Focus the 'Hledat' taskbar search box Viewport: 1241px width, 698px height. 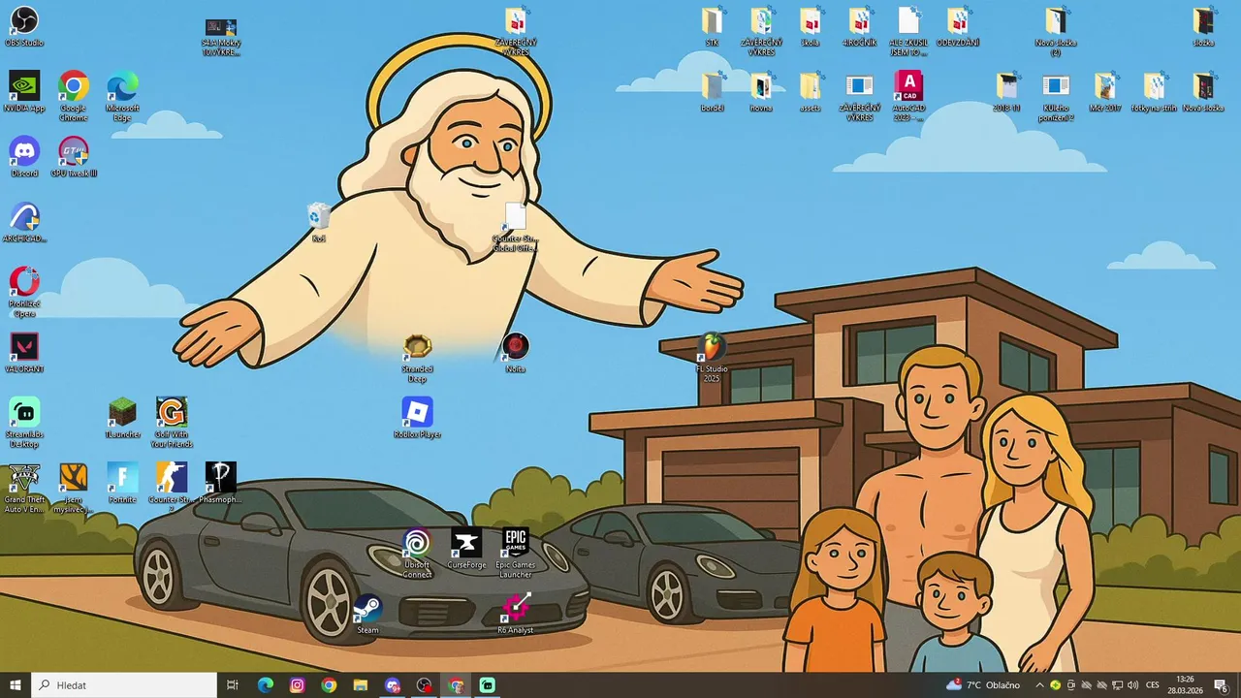(x=124, y=685)
